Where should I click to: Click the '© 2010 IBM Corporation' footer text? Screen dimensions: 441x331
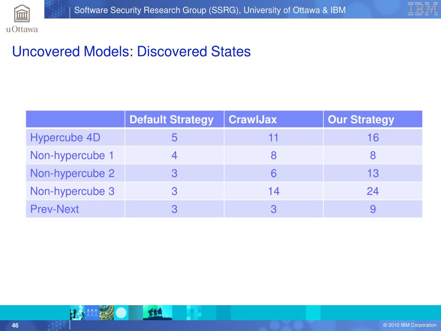(410, 325)
